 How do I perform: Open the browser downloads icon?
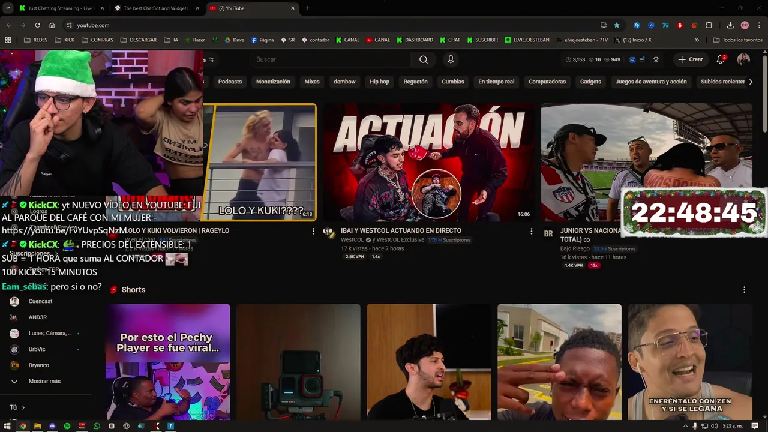point(730,25)
